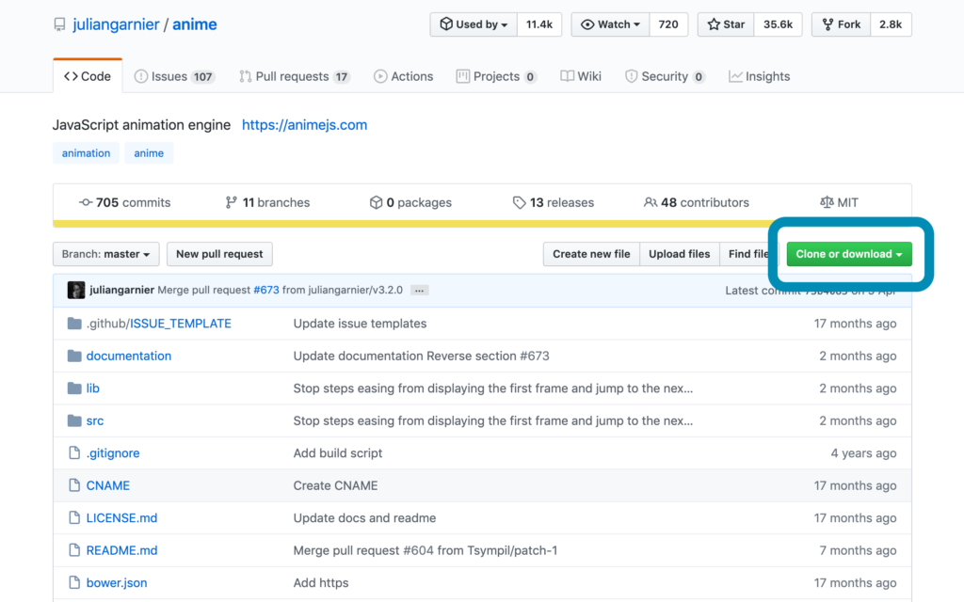
Task: Open releases via the tag icon
Action: 520,202
